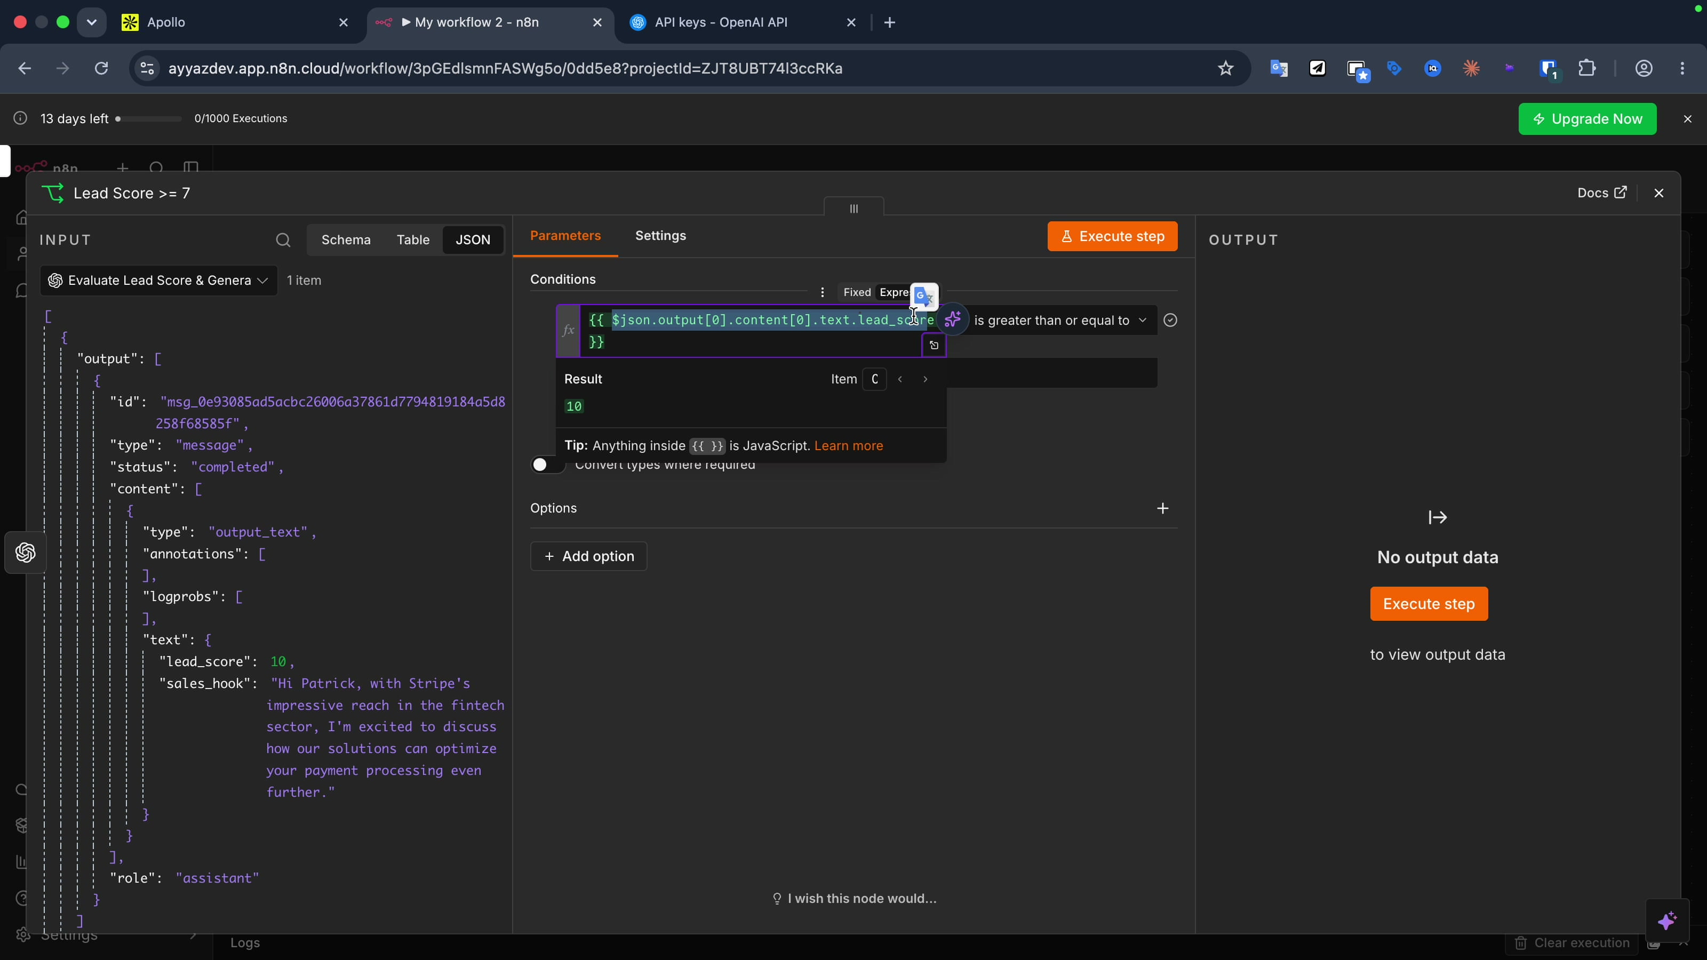Open a new browser tab with plus
Screen dimensions: 1707x960
(x=889, y=22)
